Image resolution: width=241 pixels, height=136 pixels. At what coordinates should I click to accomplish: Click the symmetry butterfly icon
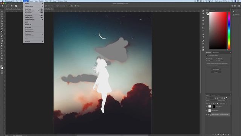coord(79,6)
